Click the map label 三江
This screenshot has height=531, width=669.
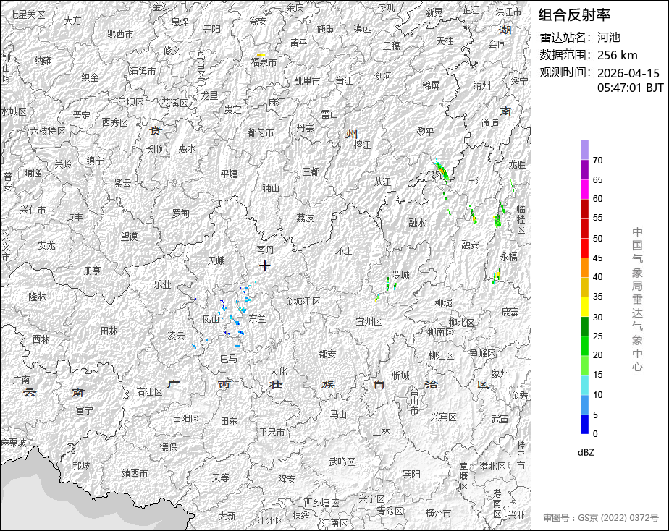(476, 181)
